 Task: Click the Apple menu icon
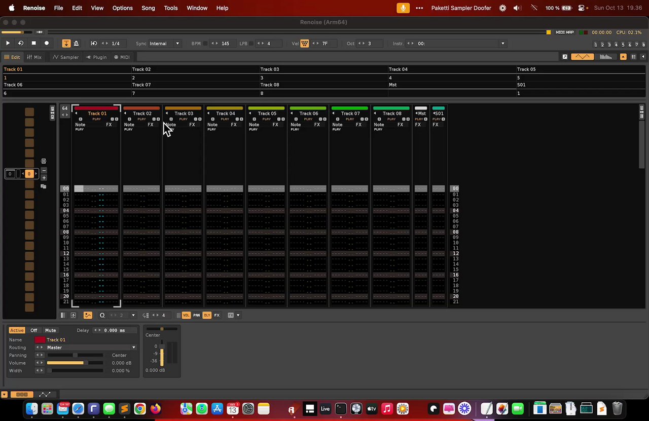point(11,8)
